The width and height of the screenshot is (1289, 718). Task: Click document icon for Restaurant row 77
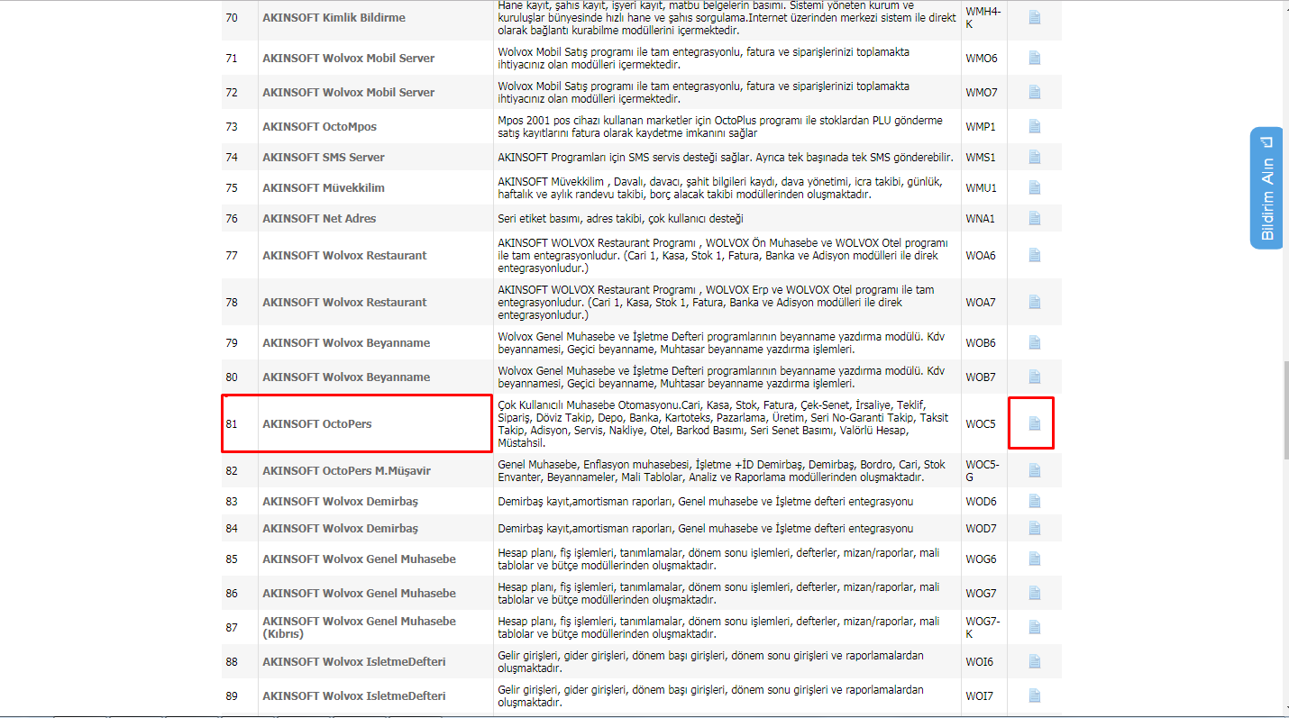[1034, 255]
